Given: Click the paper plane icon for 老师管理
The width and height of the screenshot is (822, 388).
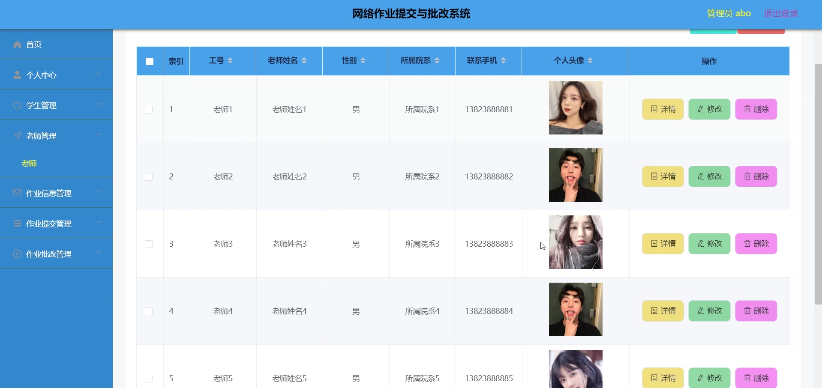Looking at the screenshot, I should [17, 136].
